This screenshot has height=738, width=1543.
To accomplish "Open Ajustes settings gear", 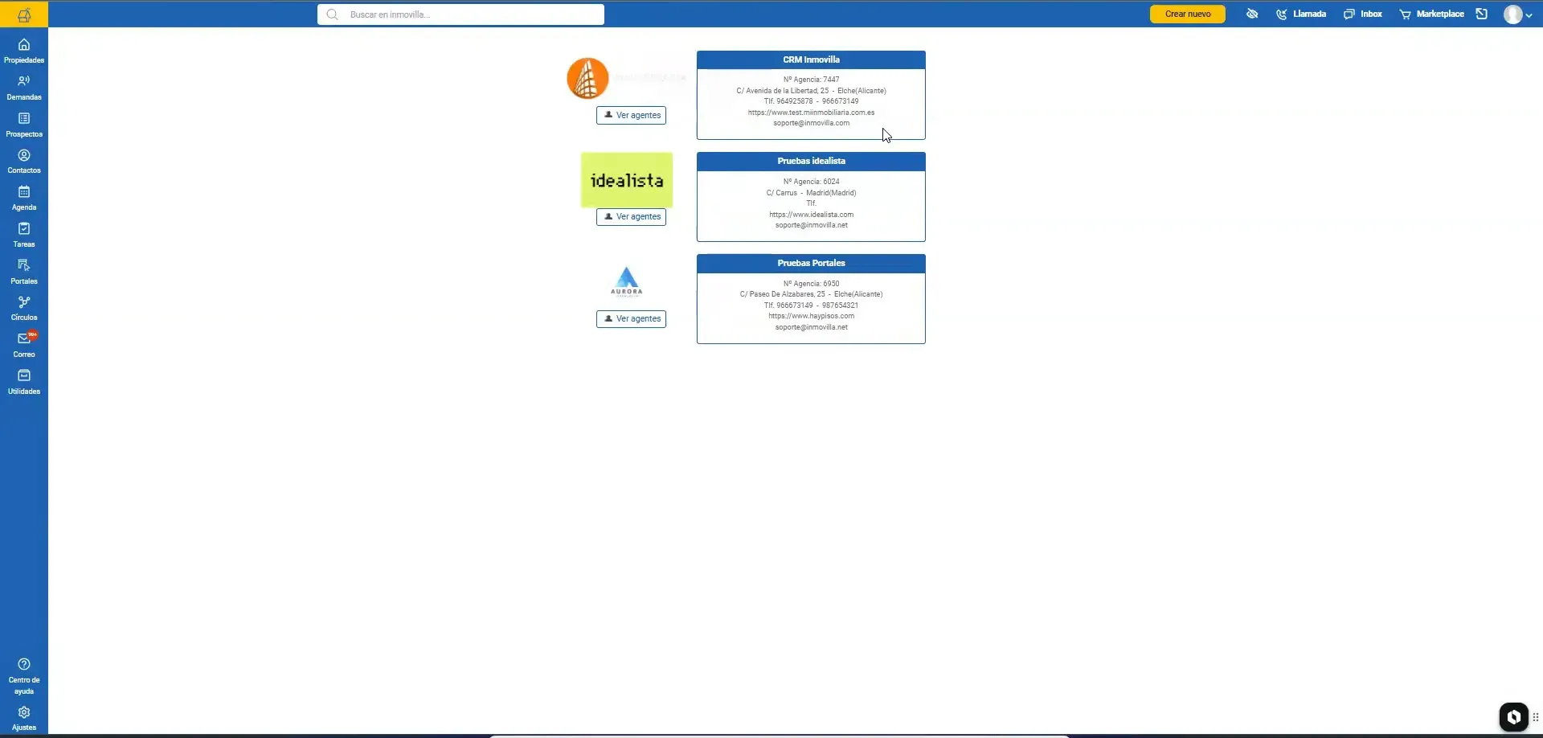I will (24, 718).
